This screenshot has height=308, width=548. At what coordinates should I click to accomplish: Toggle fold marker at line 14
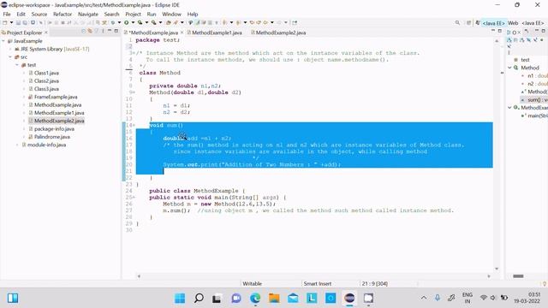coord(134,126)
